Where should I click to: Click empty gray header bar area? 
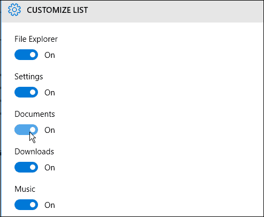175,11
